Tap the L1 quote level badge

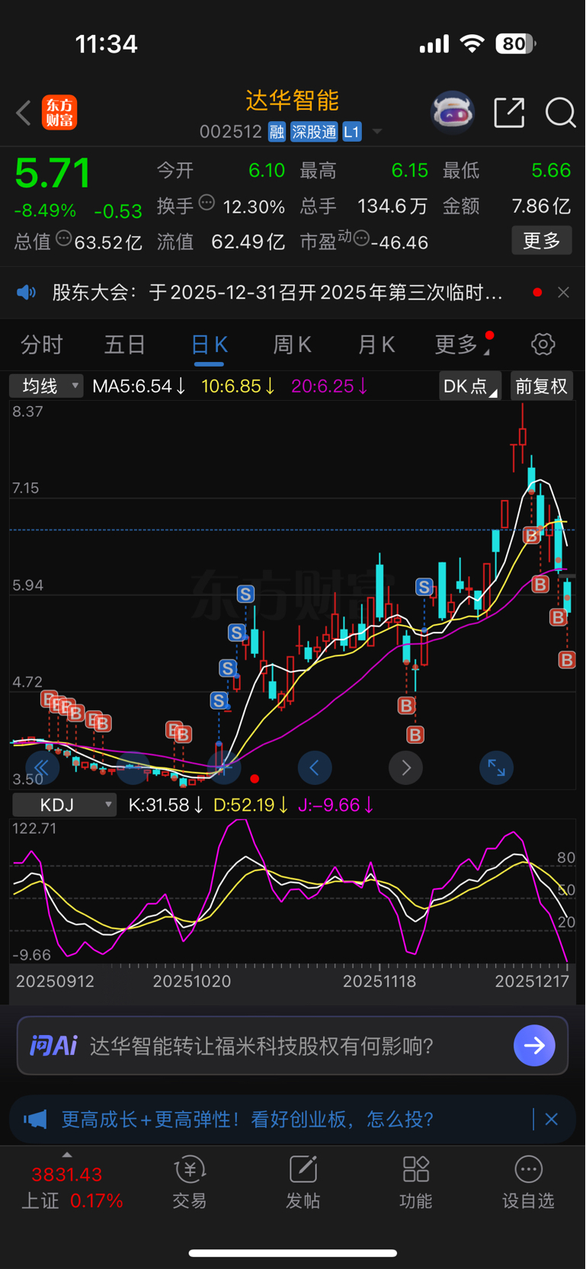pyautogui.click(x=351, y=132)
